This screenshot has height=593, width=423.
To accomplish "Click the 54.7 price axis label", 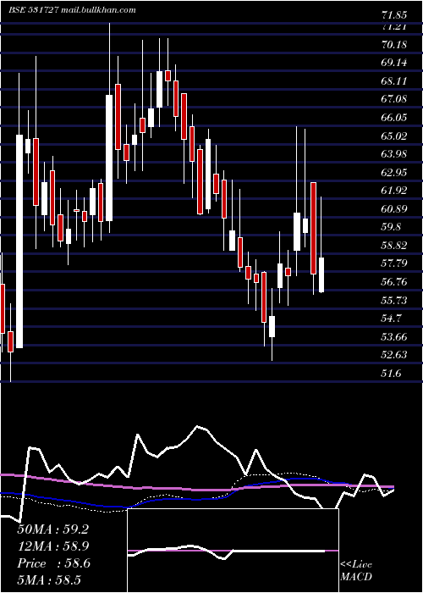I will 391,319.
